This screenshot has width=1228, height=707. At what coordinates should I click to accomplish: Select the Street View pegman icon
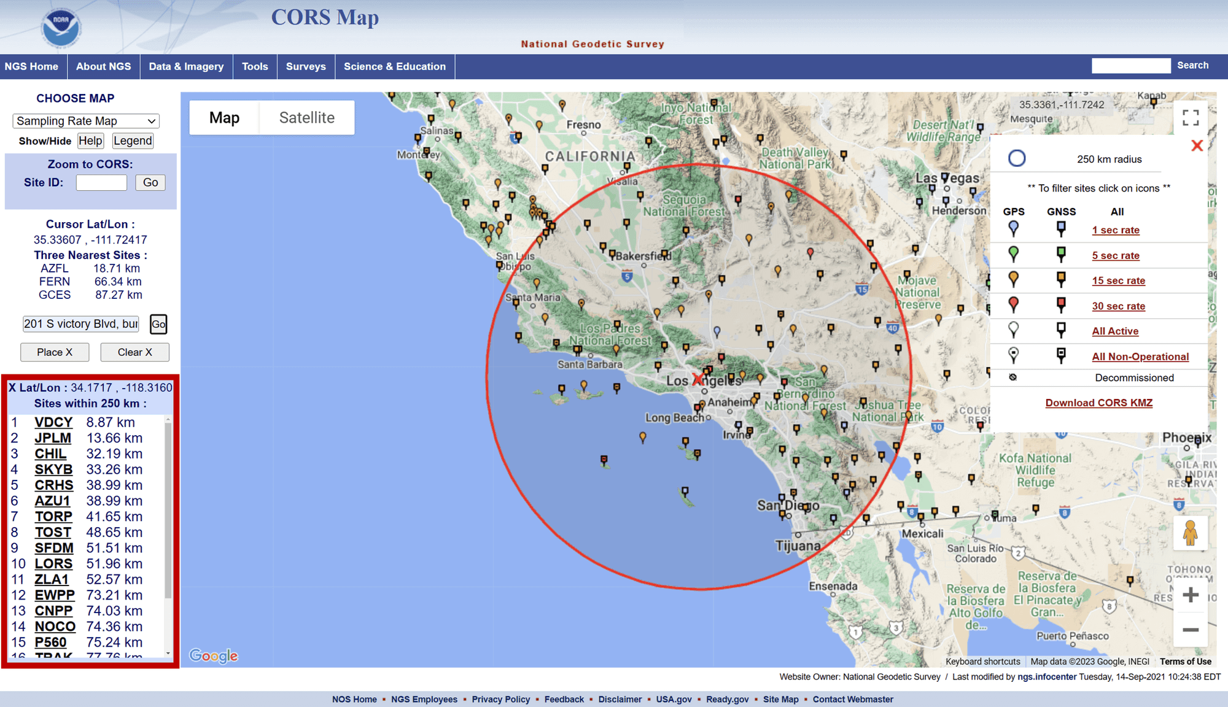(x=1190, y=533)
